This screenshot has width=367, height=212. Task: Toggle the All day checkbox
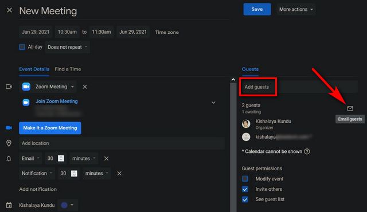22,47
